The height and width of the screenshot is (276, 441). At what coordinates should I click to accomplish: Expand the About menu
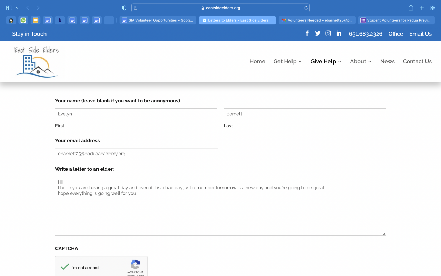tap(361, 61)
